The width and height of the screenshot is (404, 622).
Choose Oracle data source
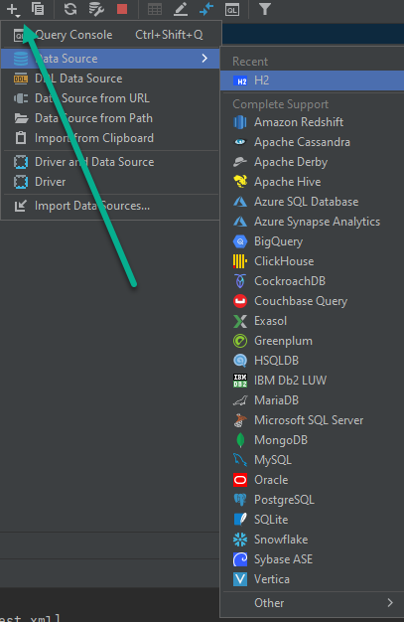click(312, 480)
